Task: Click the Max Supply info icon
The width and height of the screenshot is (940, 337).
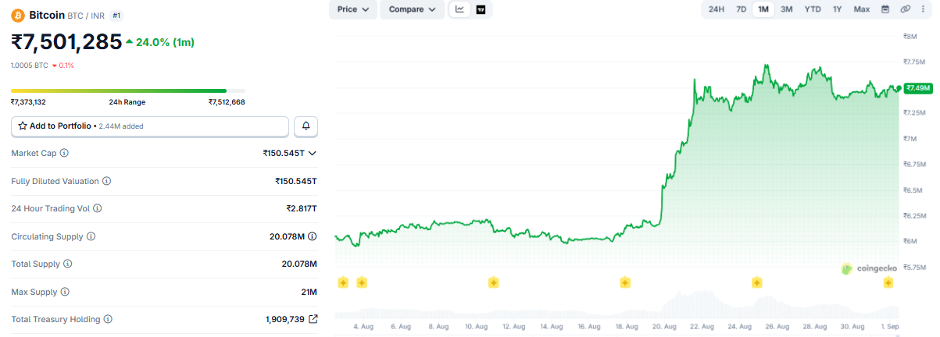Action: [x=65, y=292]
